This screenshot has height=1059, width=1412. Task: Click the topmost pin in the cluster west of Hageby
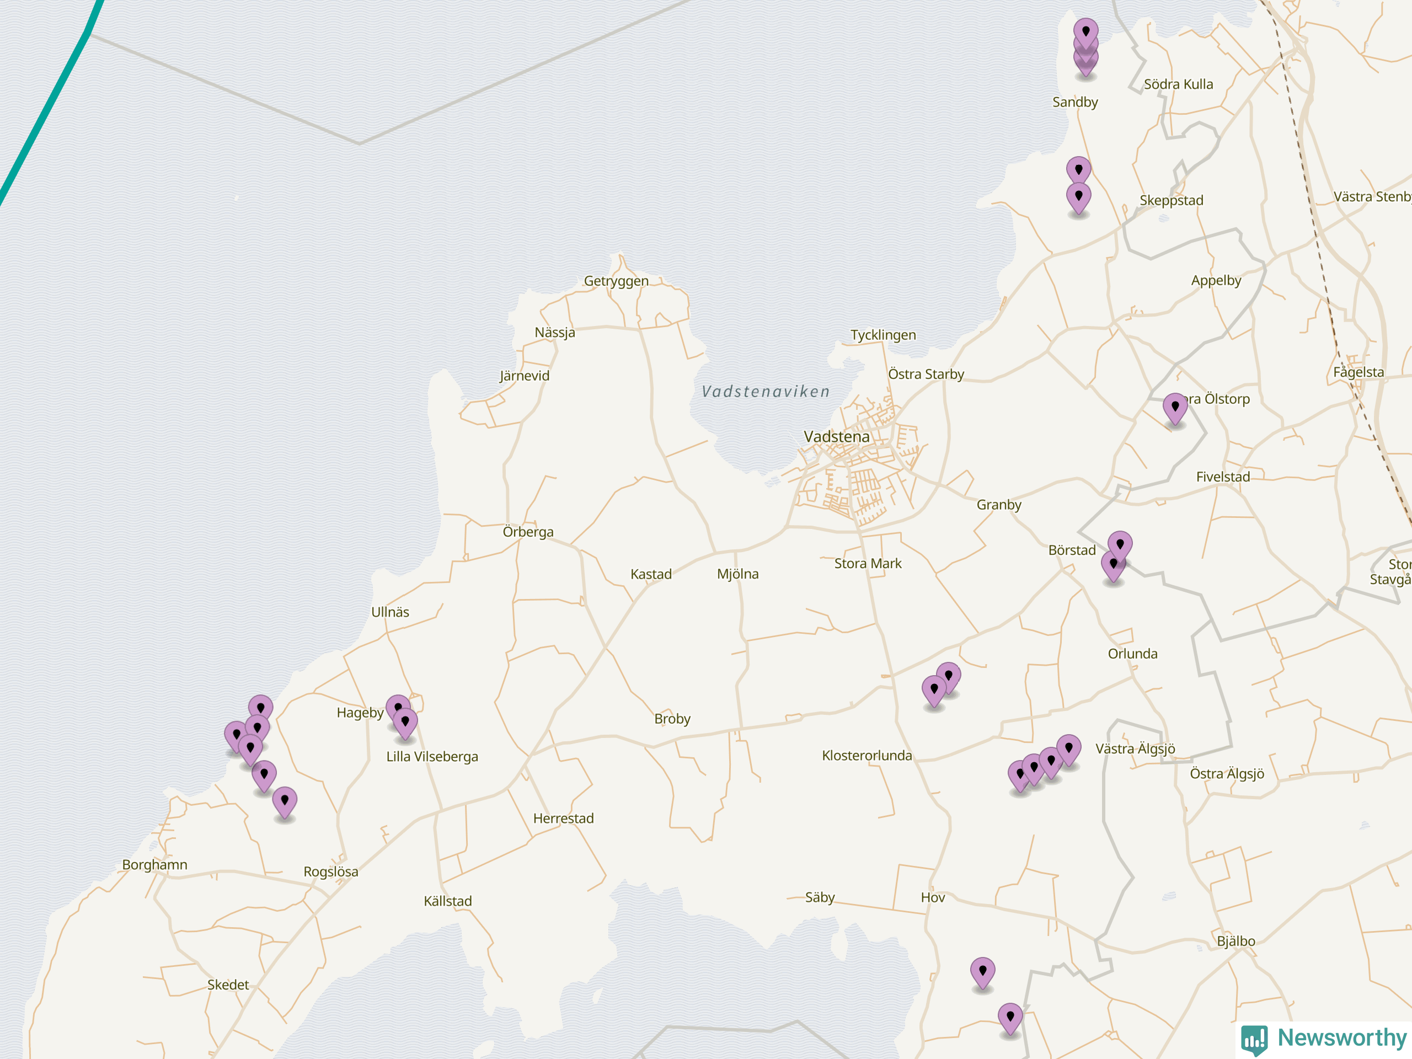click(260, 705)
